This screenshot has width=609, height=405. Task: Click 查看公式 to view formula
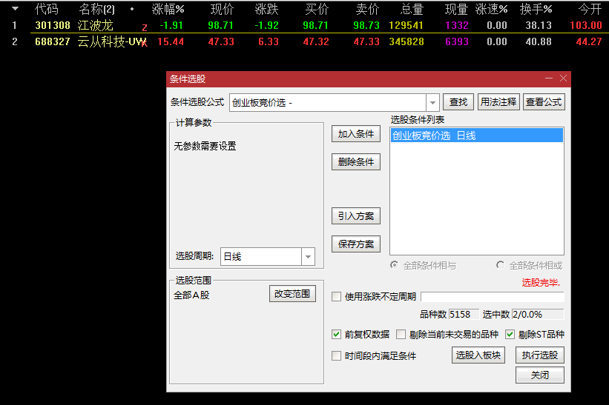tap(544, 102)
